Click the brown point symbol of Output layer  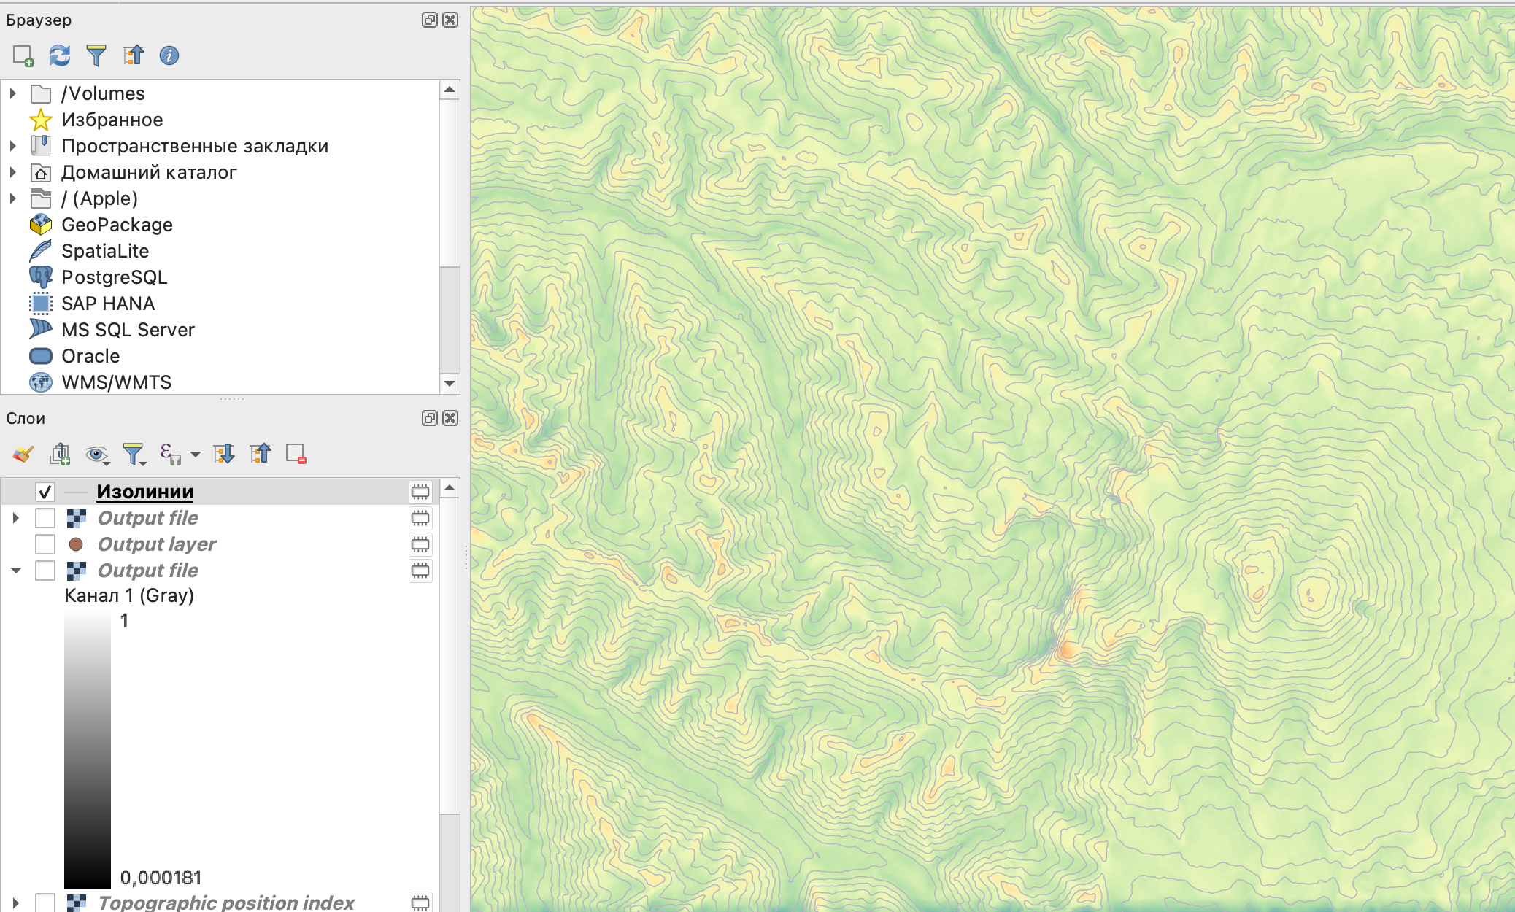(x=76, y=544)
